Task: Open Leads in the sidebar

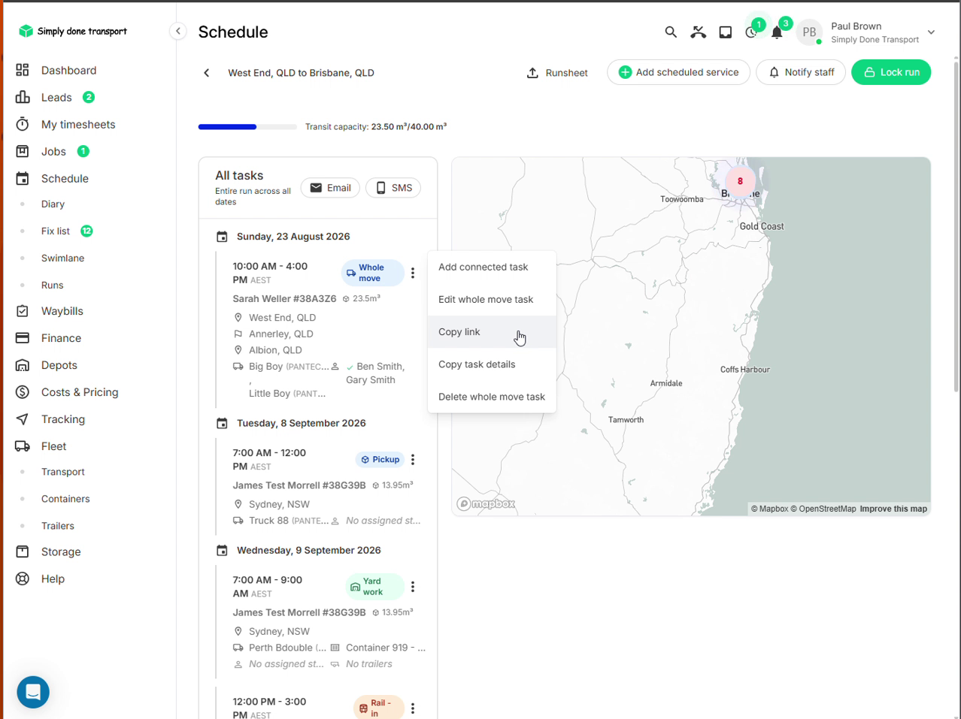Action: click(x=56, y=97)
